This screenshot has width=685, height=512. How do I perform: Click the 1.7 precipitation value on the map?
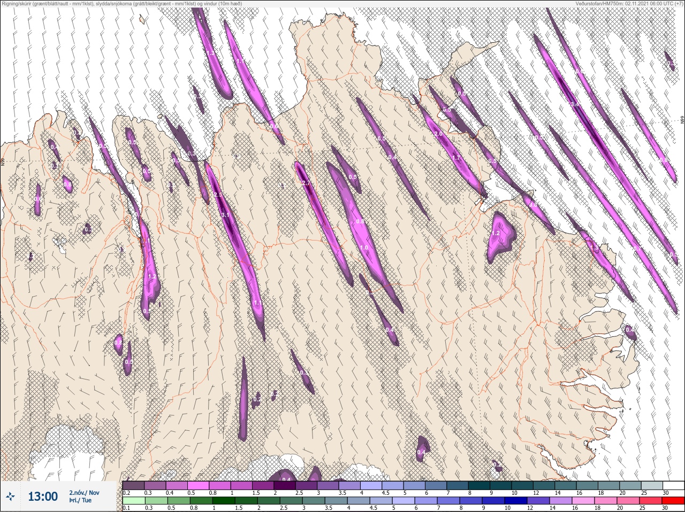(x=456, y=158)
